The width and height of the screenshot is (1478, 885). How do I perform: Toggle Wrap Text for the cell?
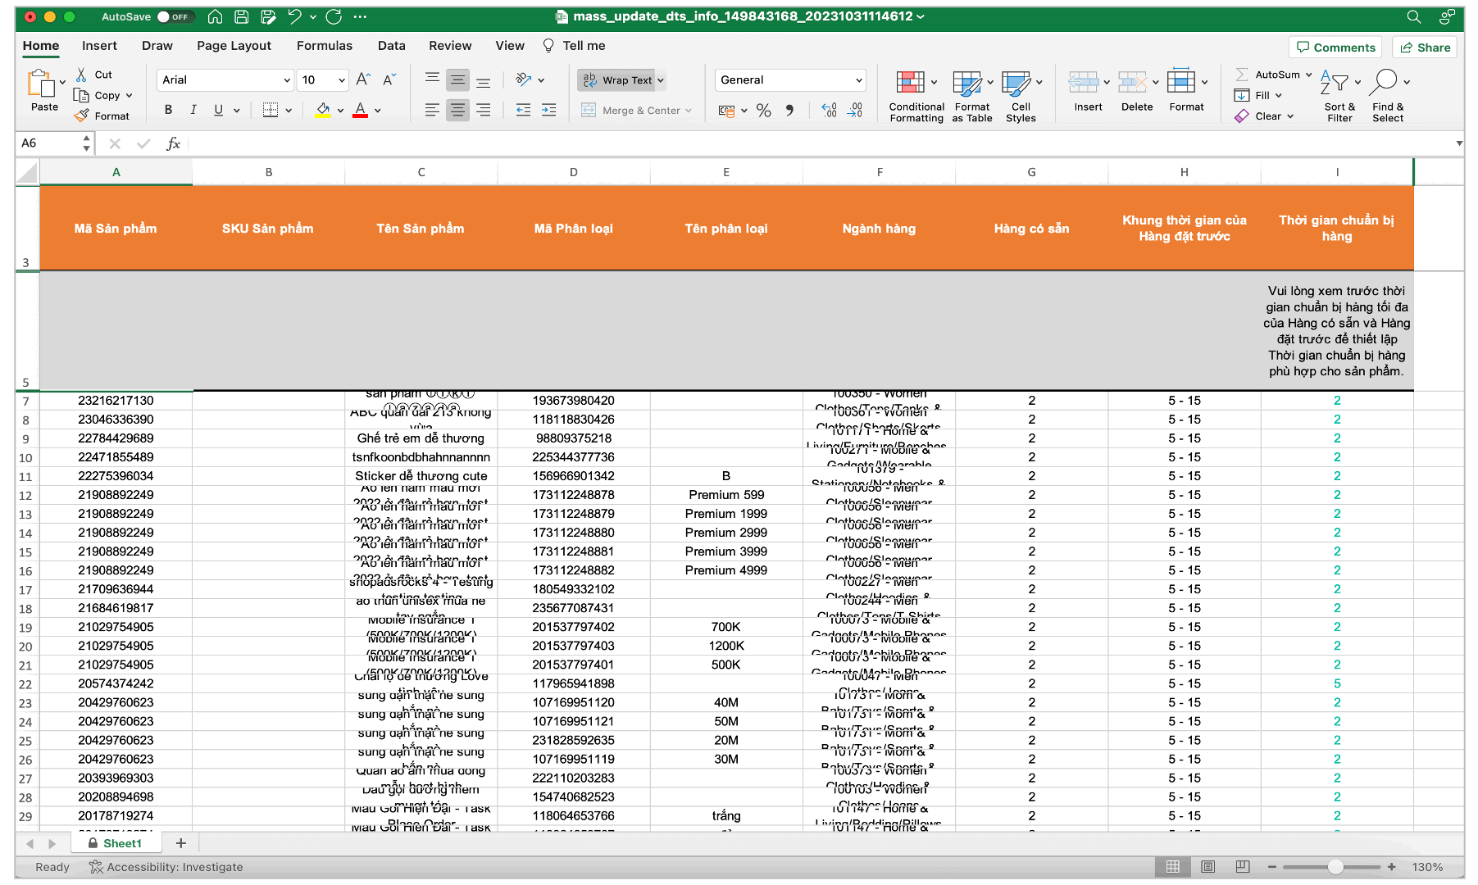tap(620, 80)
